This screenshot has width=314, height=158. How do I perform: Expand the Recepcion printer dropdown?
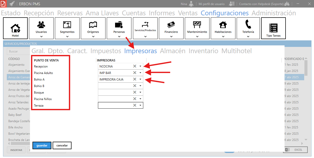140,66
